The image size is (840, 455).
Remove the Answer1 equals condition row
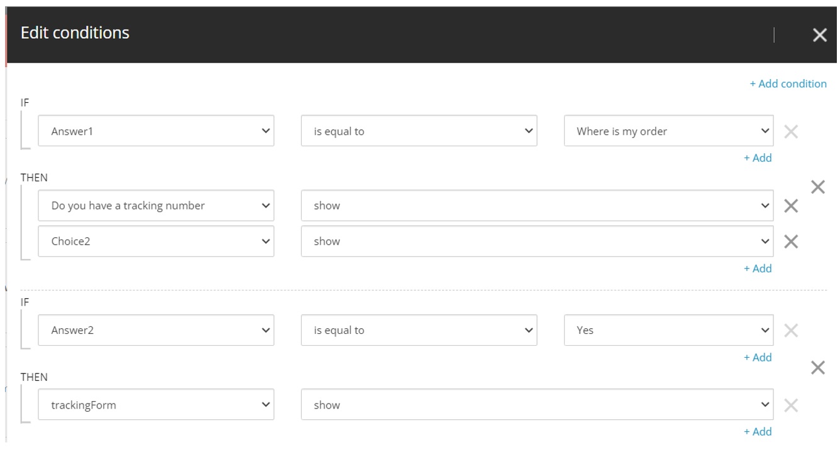coord(792,131)
